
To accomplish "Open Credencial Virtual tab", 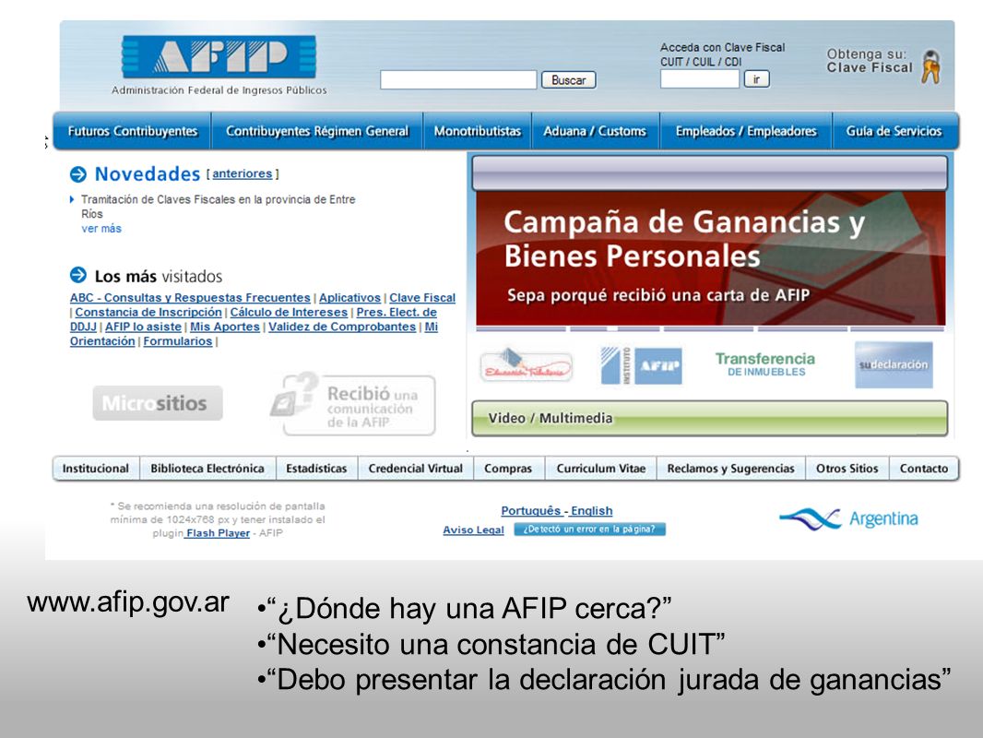I will [x=416, y=469].
